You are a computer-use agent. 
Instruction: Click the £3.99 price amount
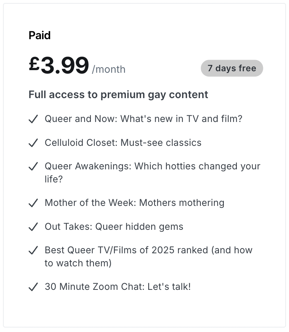[59, 65]
